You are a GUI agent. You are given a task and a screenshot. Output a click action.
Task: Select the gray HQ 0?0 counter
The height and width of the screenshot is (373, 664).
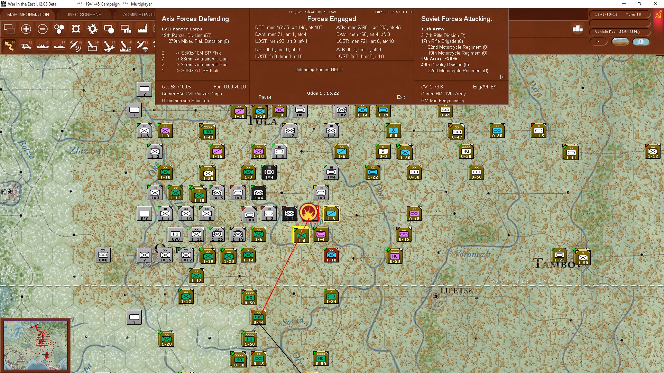176,235
